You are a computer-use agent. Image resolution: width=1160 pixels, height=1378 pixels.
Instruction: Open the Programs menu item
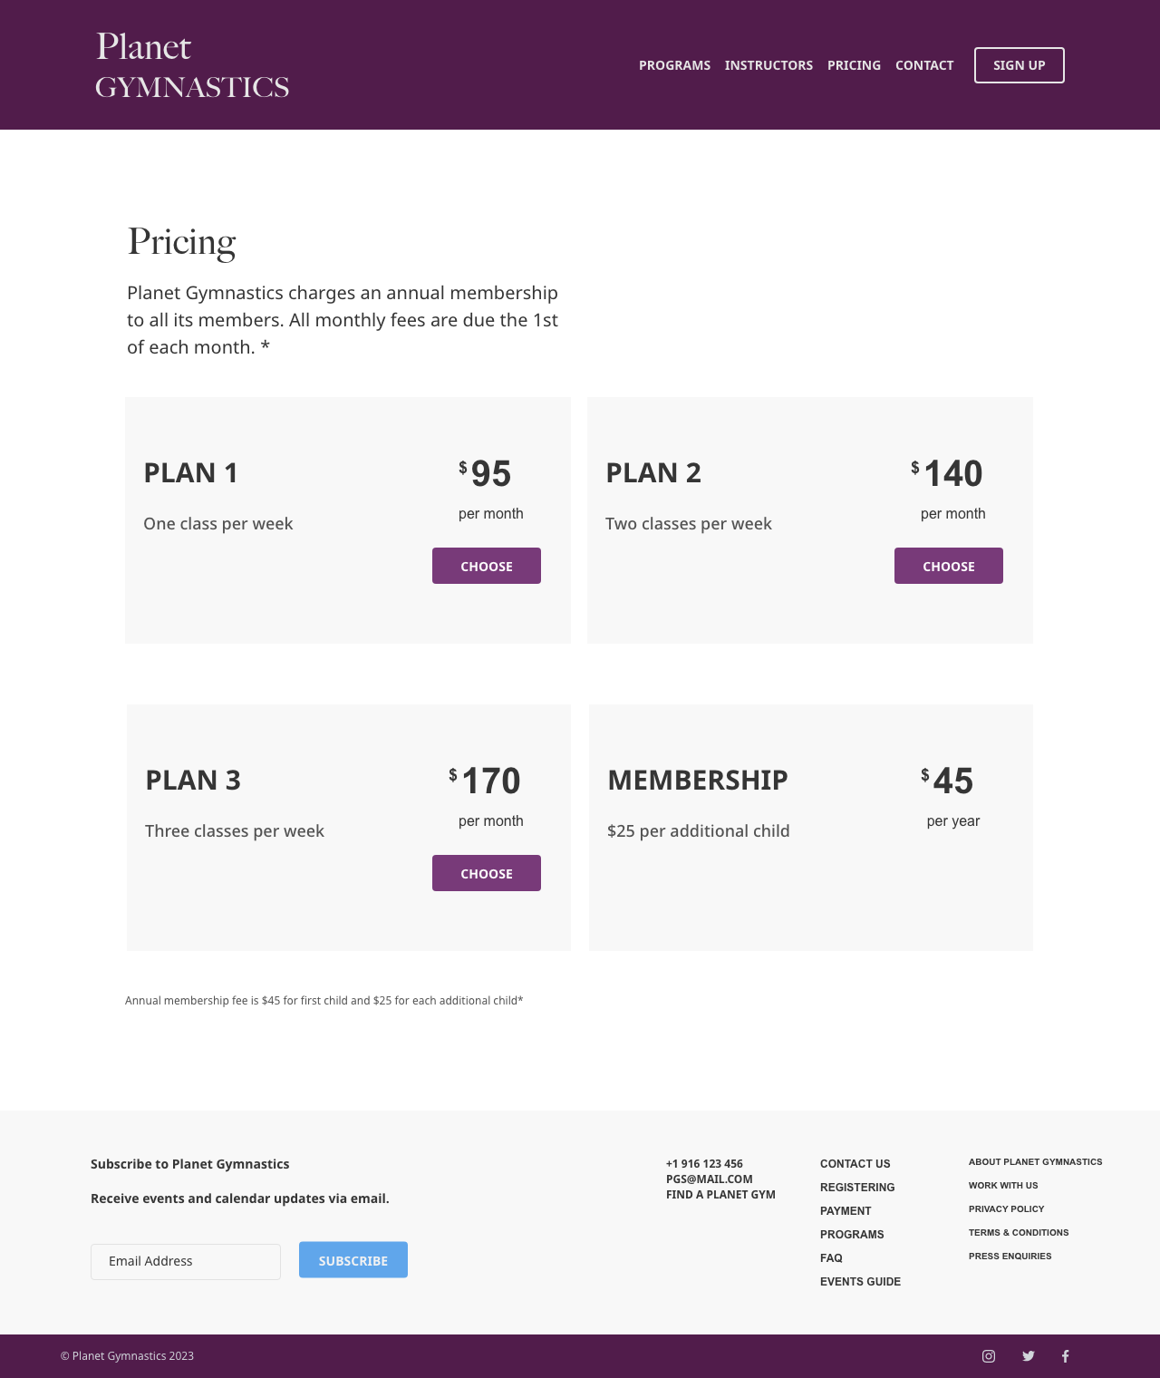pos(674,65)
